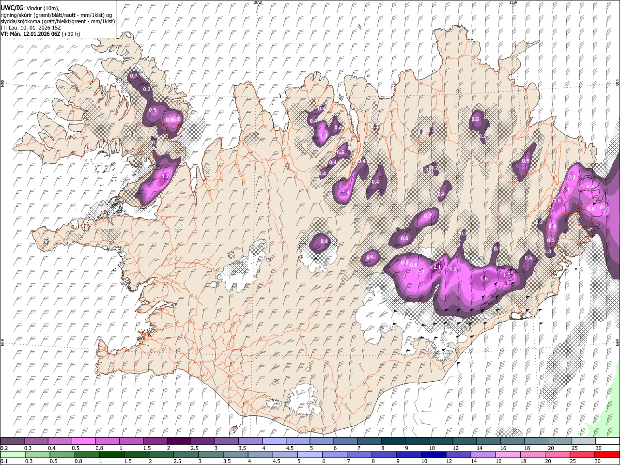620x465 pixels.
Task: Click the "15W" longitude label at the top
Action: [x=513, y=2]
